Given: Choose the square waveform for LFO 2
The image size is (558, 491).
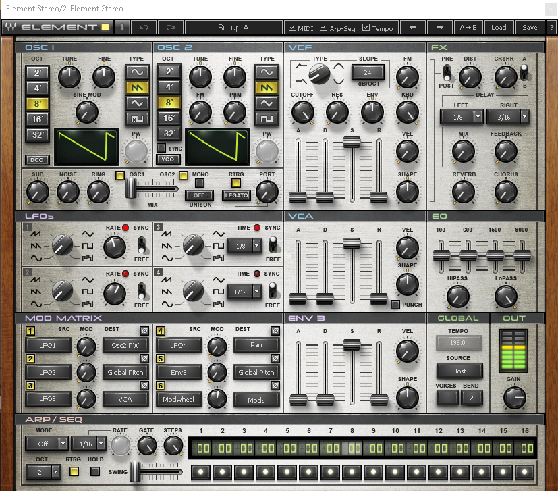Looking at the screenshot, I should coord(87,291).
